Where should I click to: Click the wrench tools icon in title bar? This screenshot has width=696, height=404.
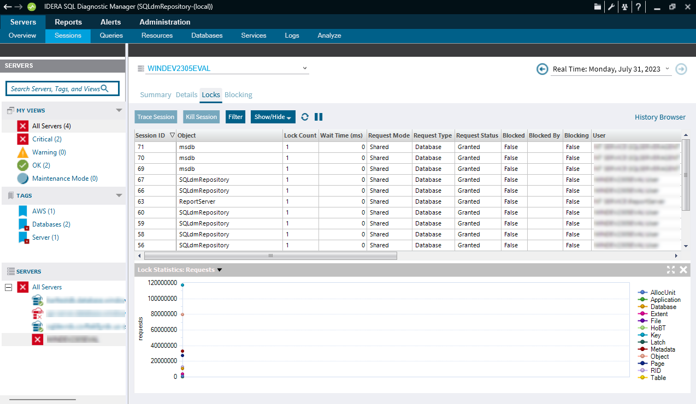tap(611, 7)
